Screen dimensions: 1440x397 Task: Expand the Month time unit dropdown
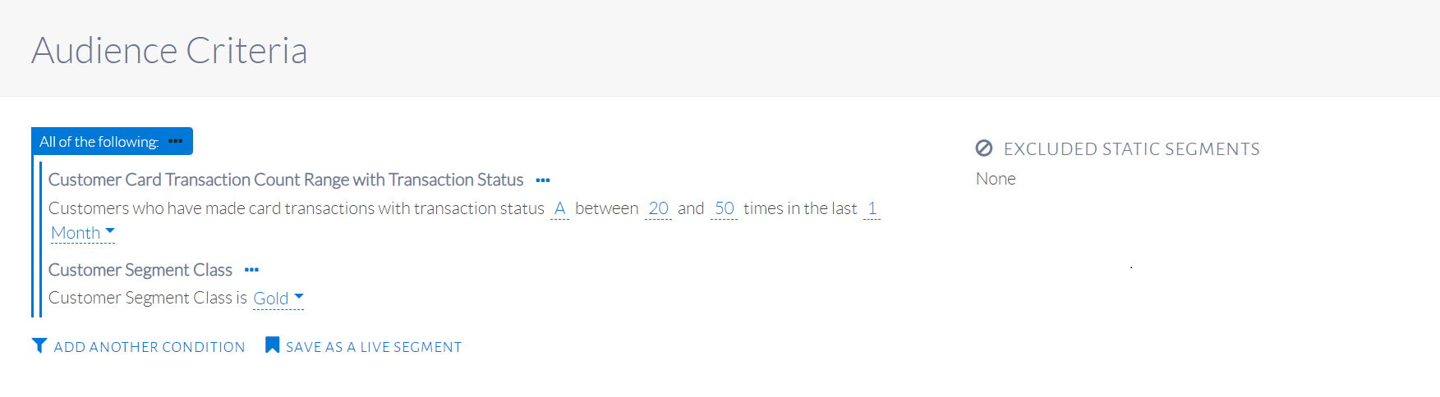click(x=76, y=233)
